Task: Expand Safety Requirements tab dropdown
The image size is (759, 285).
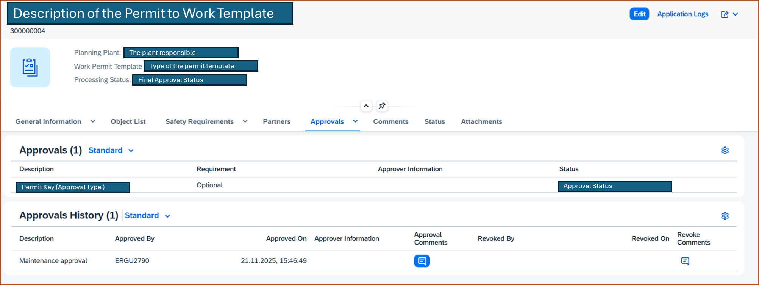Action: (x=245, y=121)
